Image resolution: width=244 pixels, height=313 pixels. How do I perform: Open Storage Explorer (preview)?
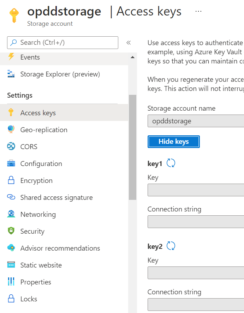click(x=64, y=74)
